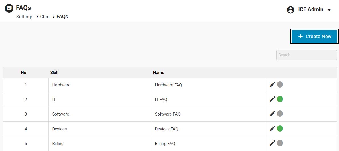Click the No column header
This screenshot has height=151, width=339.
[23, 73]
